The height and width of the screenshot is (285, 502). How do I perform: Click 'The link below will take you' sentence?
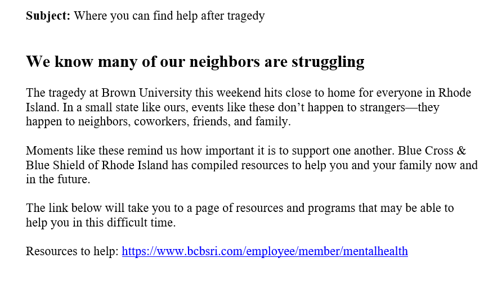pos(96,209)
